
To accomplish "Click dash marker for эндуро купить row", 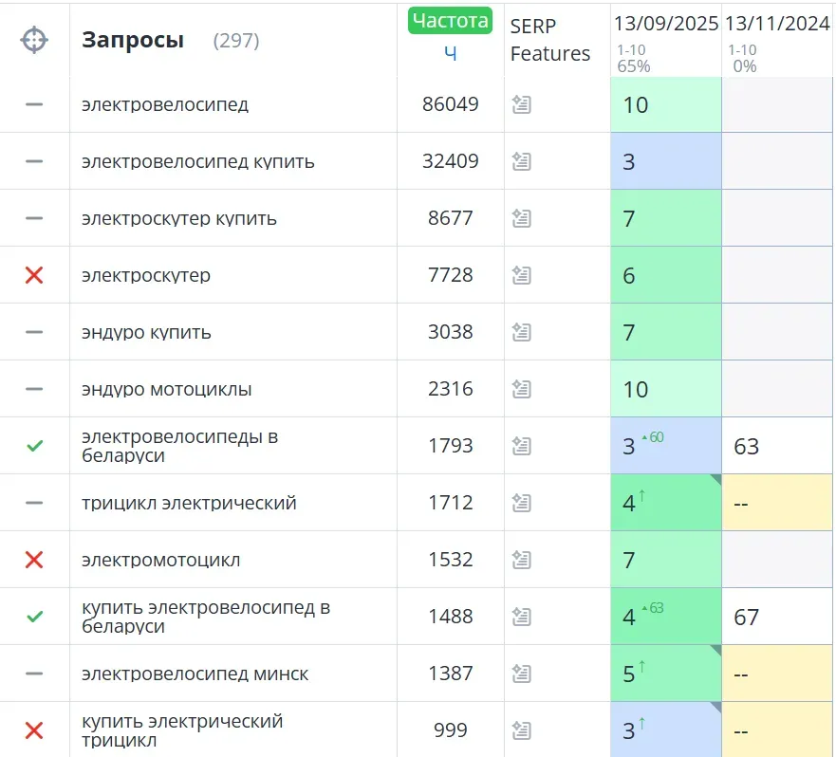I will click(34, 333).
